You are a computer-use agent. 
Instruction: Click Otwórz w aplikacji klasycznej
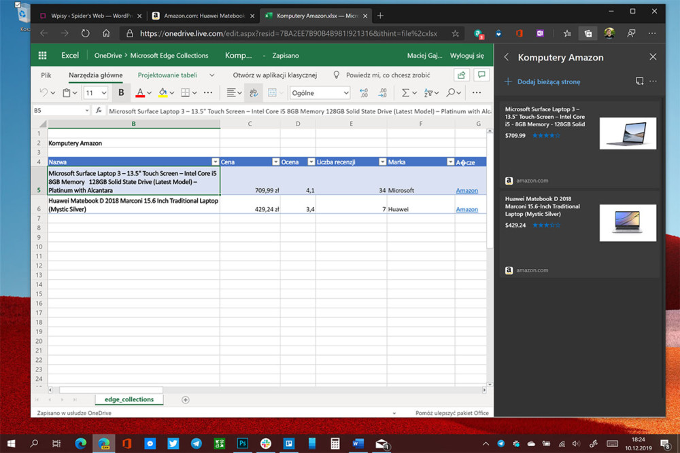click(275, 75)
